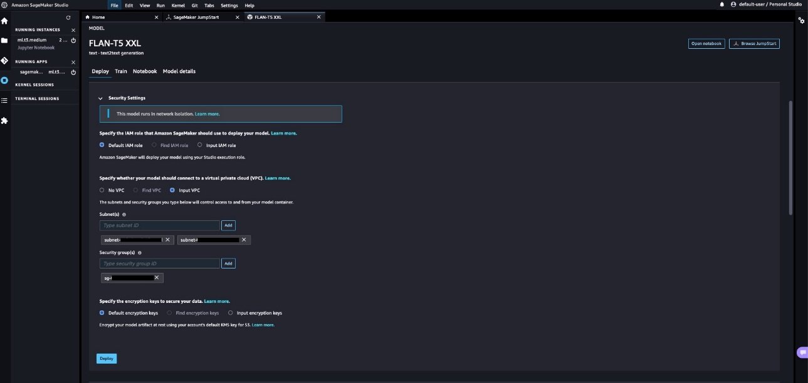Click the blue Deploy button
The height and width of the screenshot is (383, 808).
click(107, 359)
